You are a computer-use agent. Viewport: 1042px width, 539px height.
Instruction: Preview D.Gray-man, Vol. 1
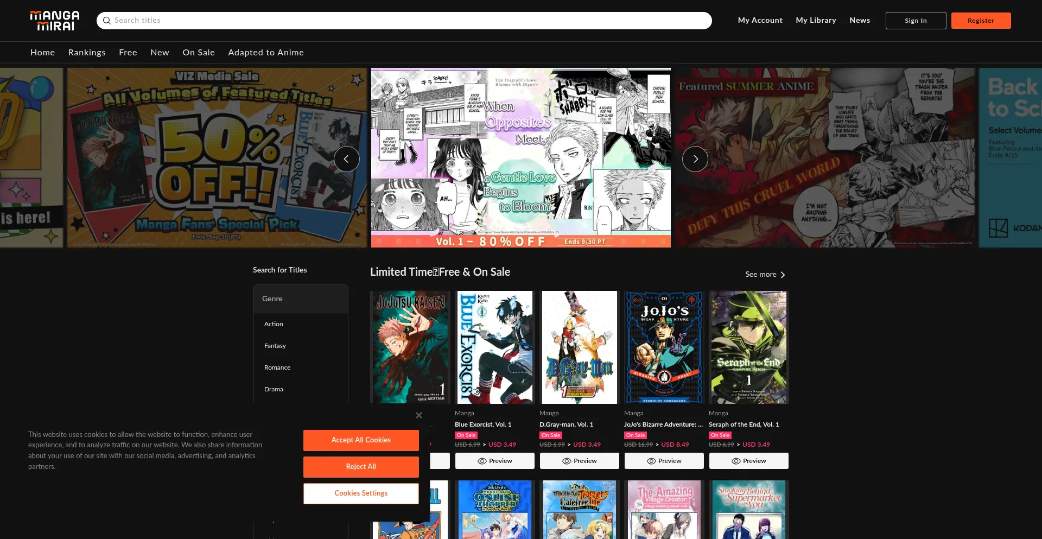[x=580, y=461]
